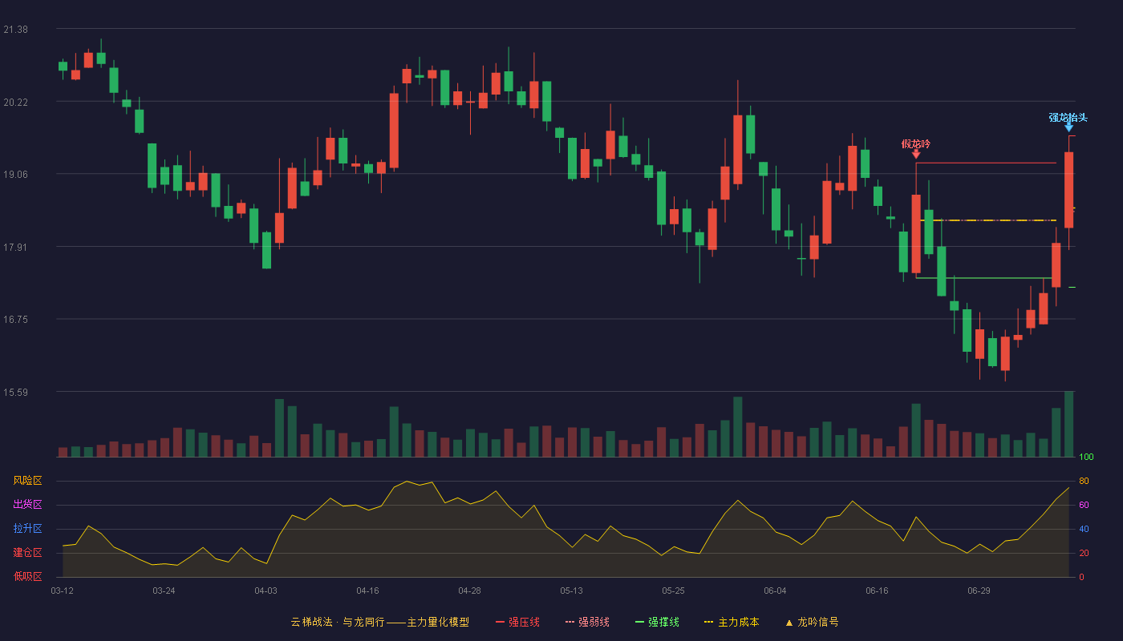Click the blue arrow marker under 强龙抬头
This screenshot has height=641, width=1123.
(1068, 127)
